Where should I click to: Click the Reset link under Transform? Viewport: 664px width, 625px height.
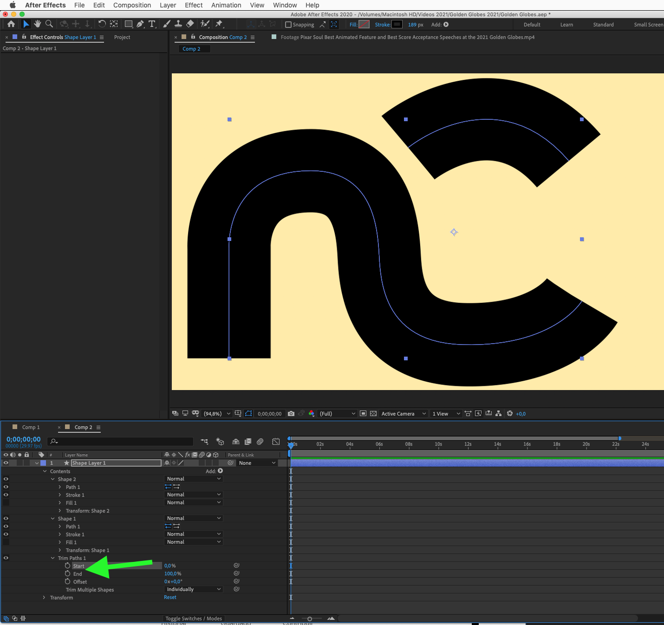(170, 597)
